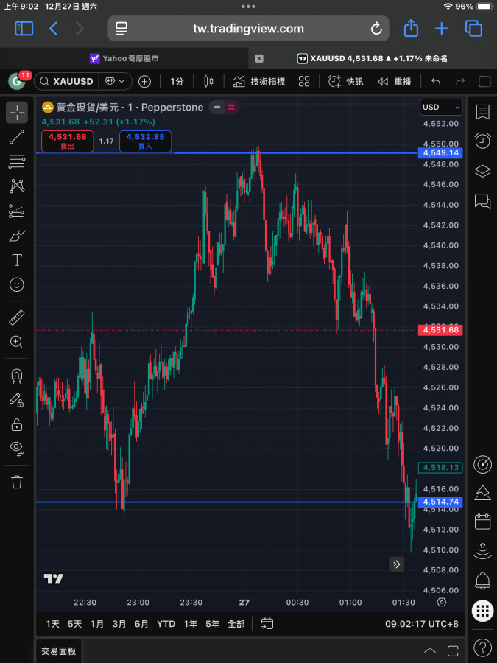Open the screener radar icon
This screenshot has width=497, height=663.
(482, 464)
